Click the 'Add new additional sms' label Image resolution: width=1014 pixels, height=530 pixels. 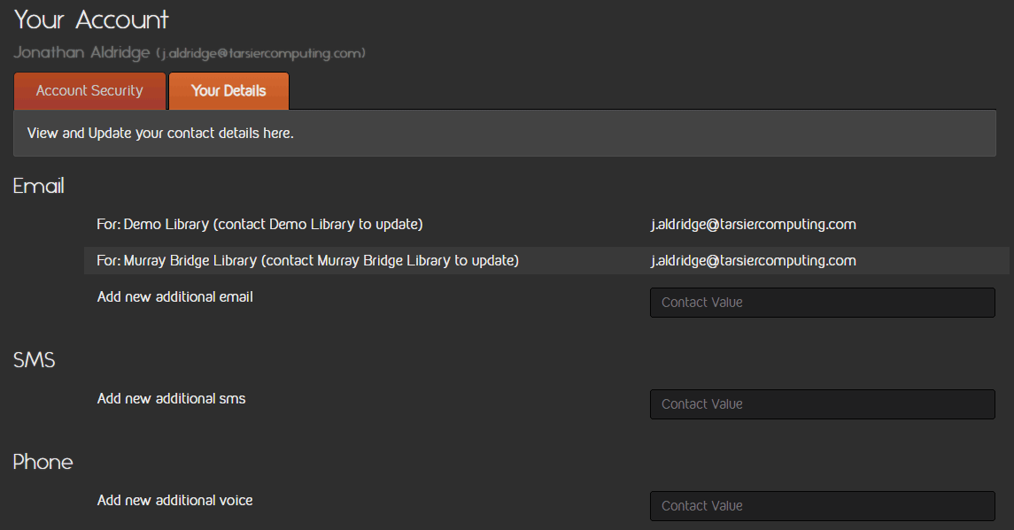[x=171, y=399]
